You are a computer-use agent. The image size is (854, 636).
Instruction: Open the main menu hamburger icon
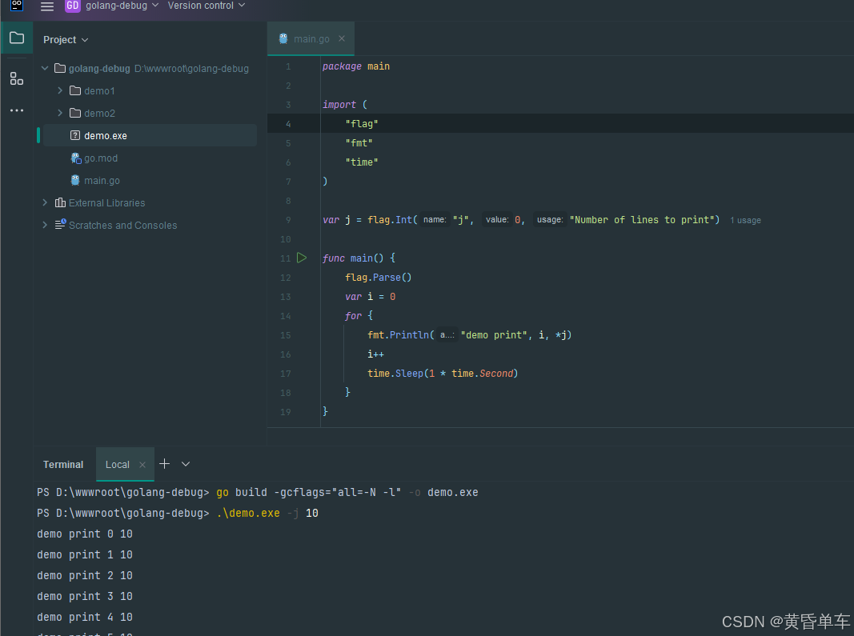pos(47,6)
